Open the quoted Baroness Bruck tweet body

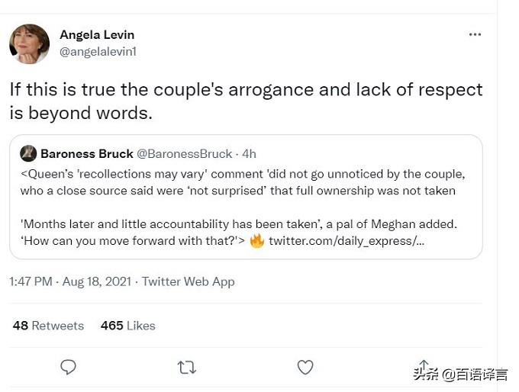pyautogui.click(x=243, y=207)
